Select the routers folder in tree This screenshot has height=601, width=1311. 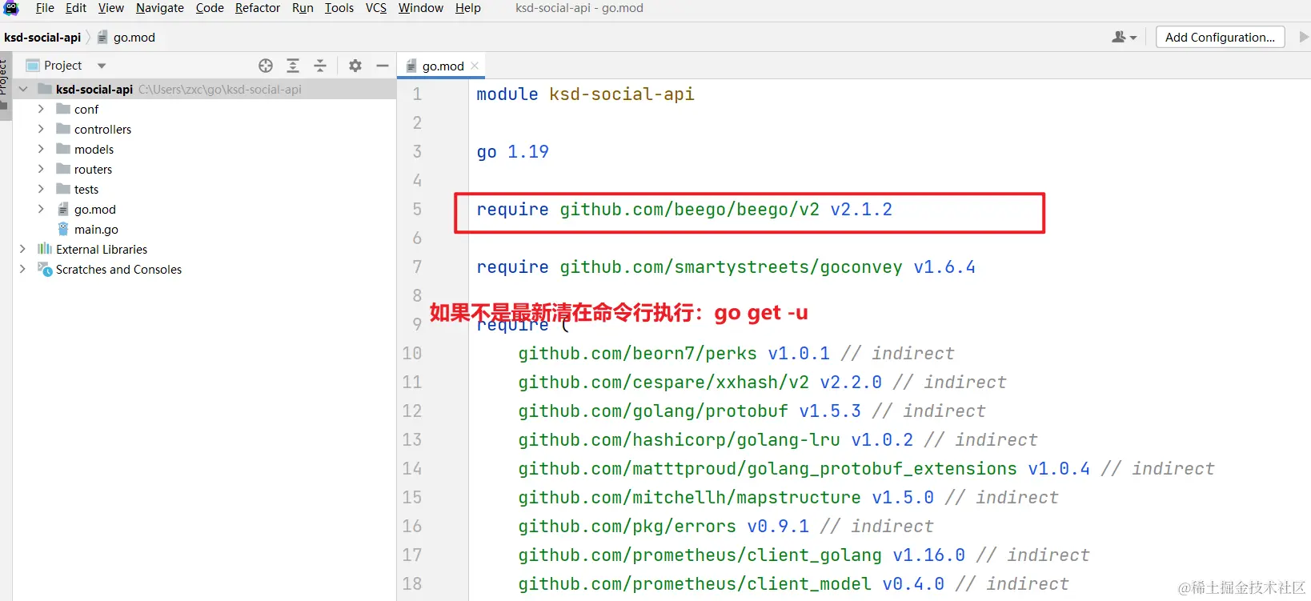[x=93, y=169]
